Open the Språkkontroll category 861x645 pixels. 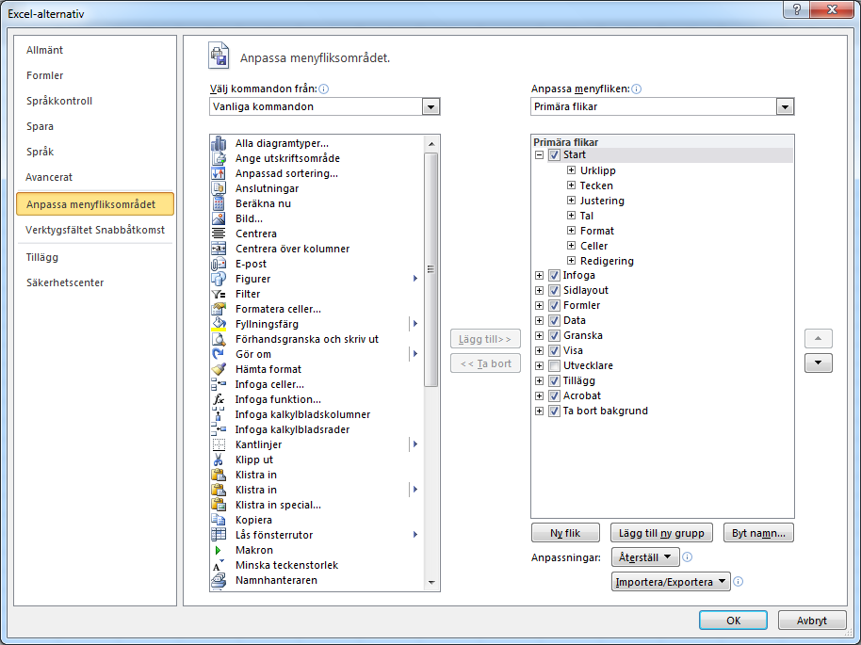[94, 101]
